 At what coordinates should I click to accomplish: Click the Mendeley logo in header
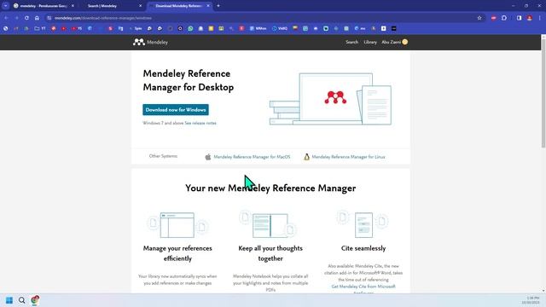pyautogui.click(x=150, y=42)
